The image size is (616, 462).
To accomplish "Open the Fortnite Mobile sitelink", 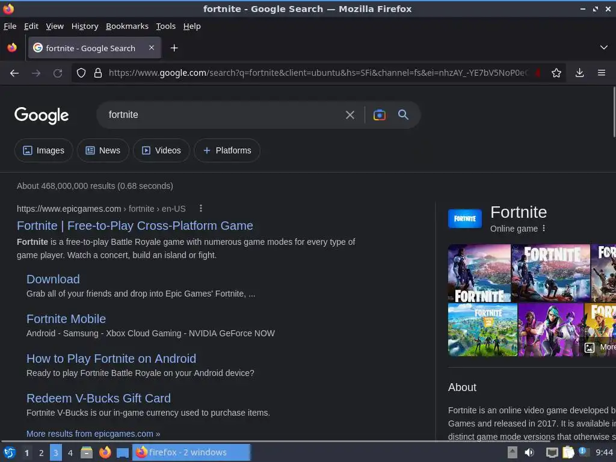I will (66, 319).
